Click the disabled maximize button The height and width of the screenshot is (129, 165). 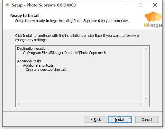[140, 5]
